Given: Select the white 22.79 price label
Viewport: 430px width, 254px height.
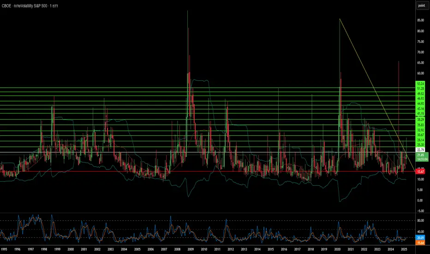Looking at the screenshot, I should (x=420, y=149).
